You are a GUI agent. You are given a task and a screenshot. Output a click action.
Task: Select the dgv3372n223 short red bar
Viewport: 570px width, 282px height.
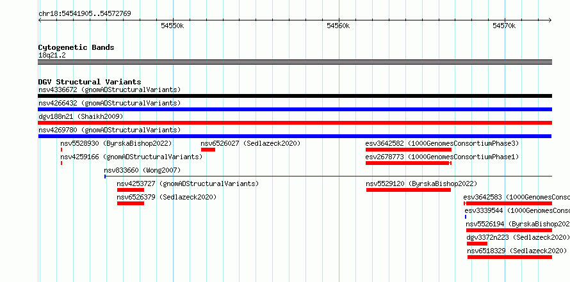pos(477,244)
